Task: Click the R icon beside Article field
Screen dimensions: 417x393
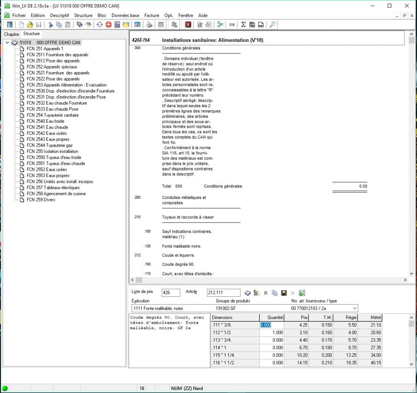Action: (266, 293)
